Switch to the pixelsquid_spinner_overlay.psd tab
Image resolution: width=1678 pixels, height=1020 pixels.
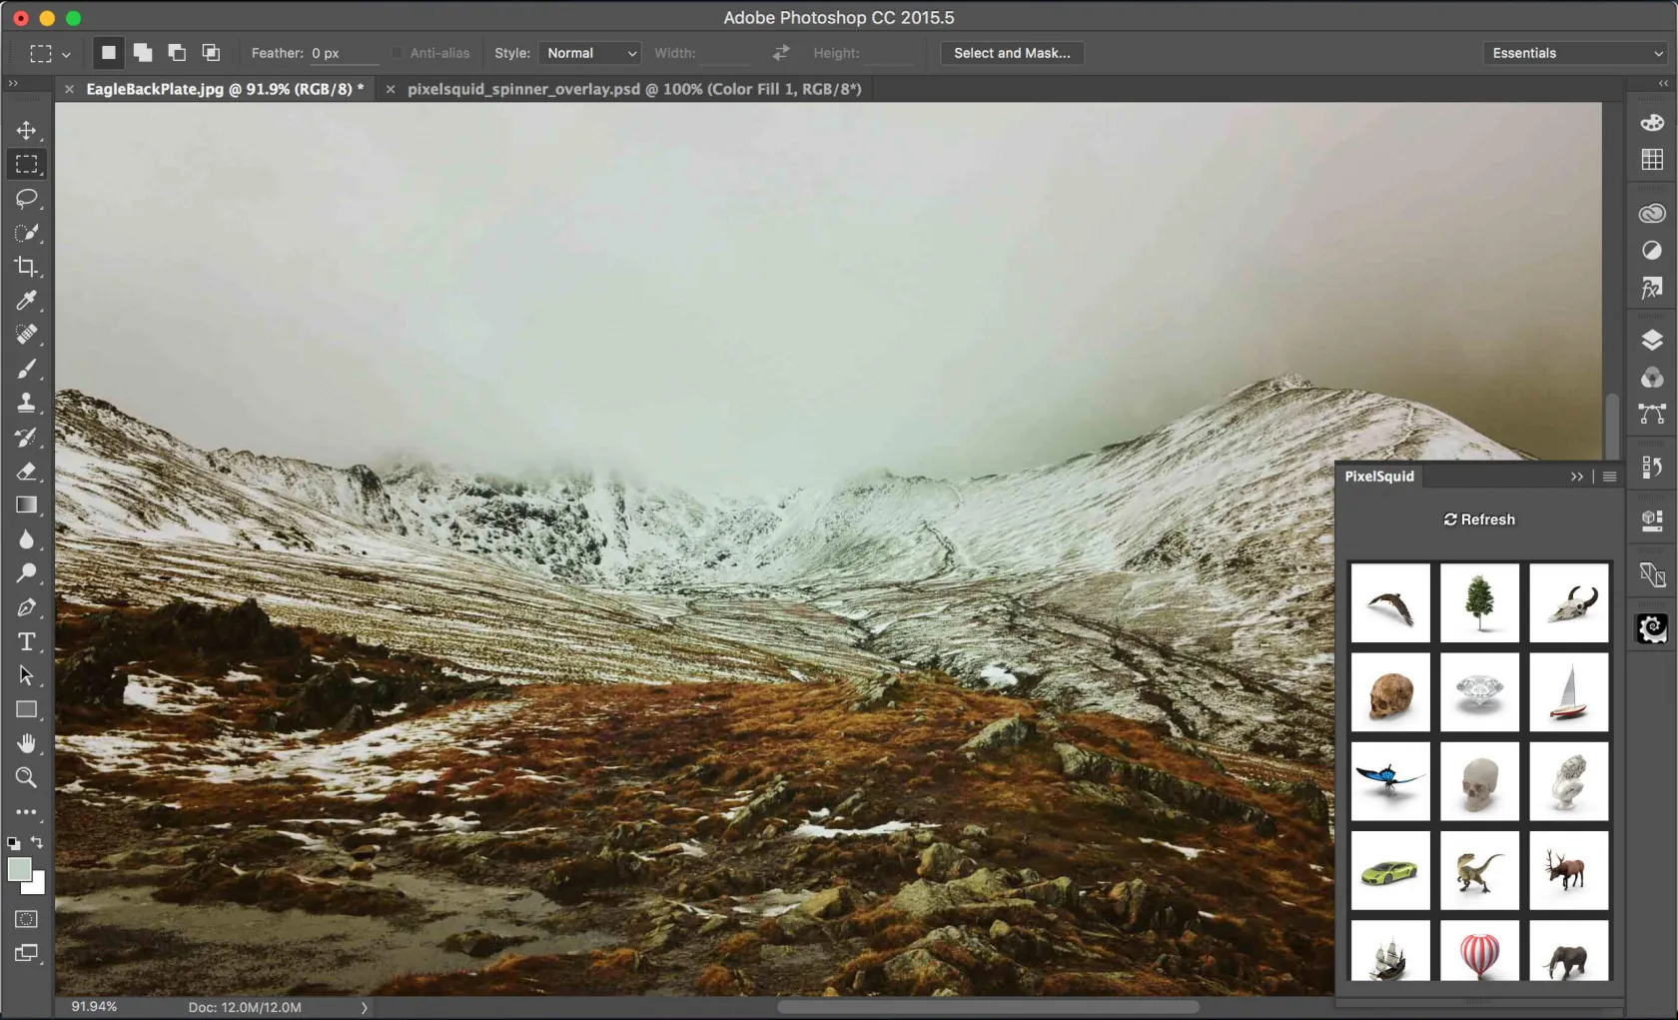[x=633, y=89]
